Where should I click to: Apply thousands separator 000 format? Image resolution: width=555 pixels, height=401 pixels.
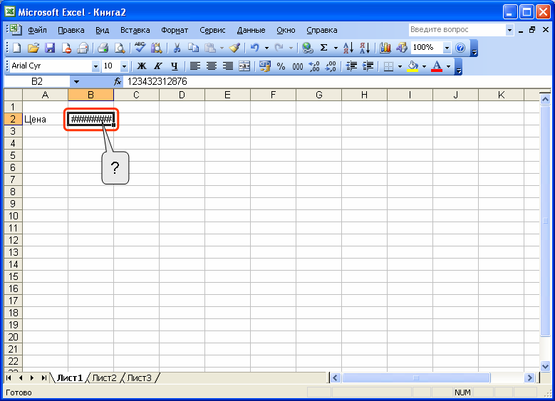pos(298,66)
